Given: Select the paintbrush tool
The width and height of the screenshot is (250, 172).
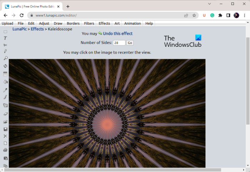Looking at the screenshot, I should (5, 97).
